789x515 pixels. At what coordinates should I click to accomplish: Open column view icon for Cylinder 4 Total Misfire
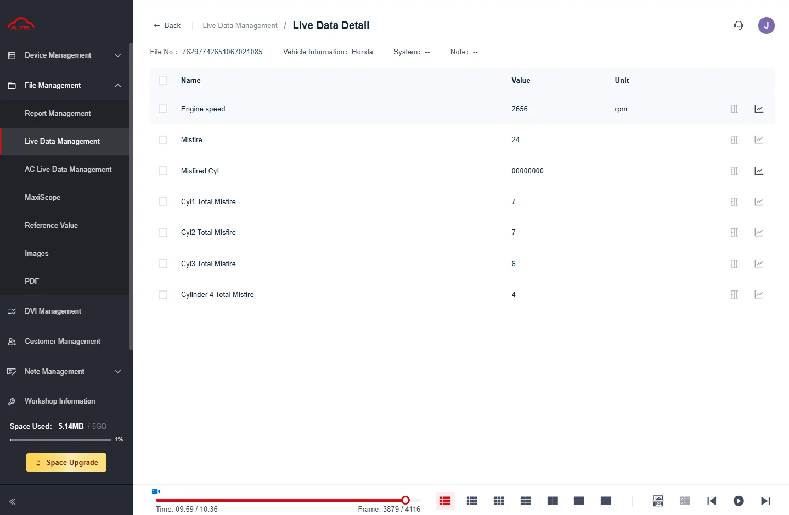pyautogui.click(x=734, y=295)
